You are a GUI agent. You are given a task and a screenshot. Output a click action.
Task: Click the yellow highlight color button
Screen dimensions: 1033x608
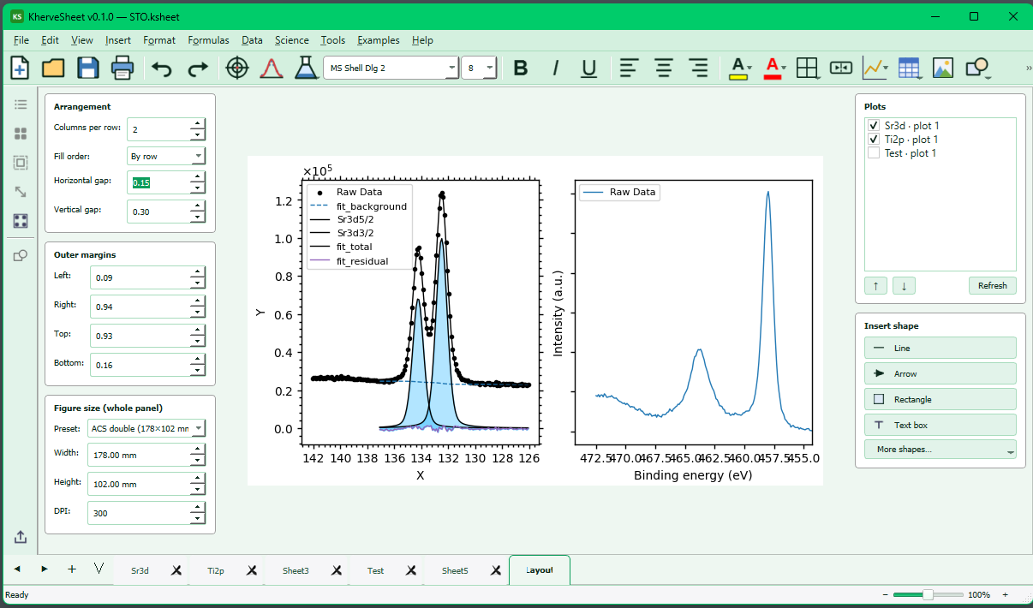pos(737,69)
